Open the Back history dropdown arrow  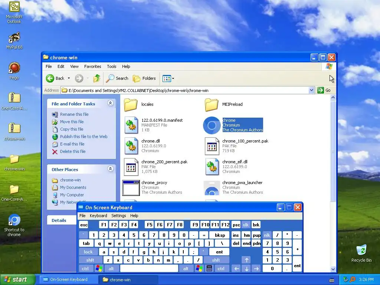[x=69, y=78]
